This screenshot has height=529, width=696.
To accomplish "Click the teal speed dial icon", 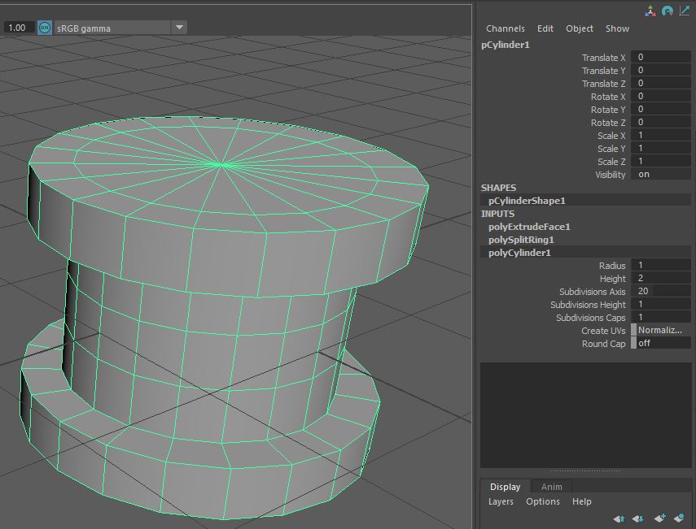I will 667,11.
